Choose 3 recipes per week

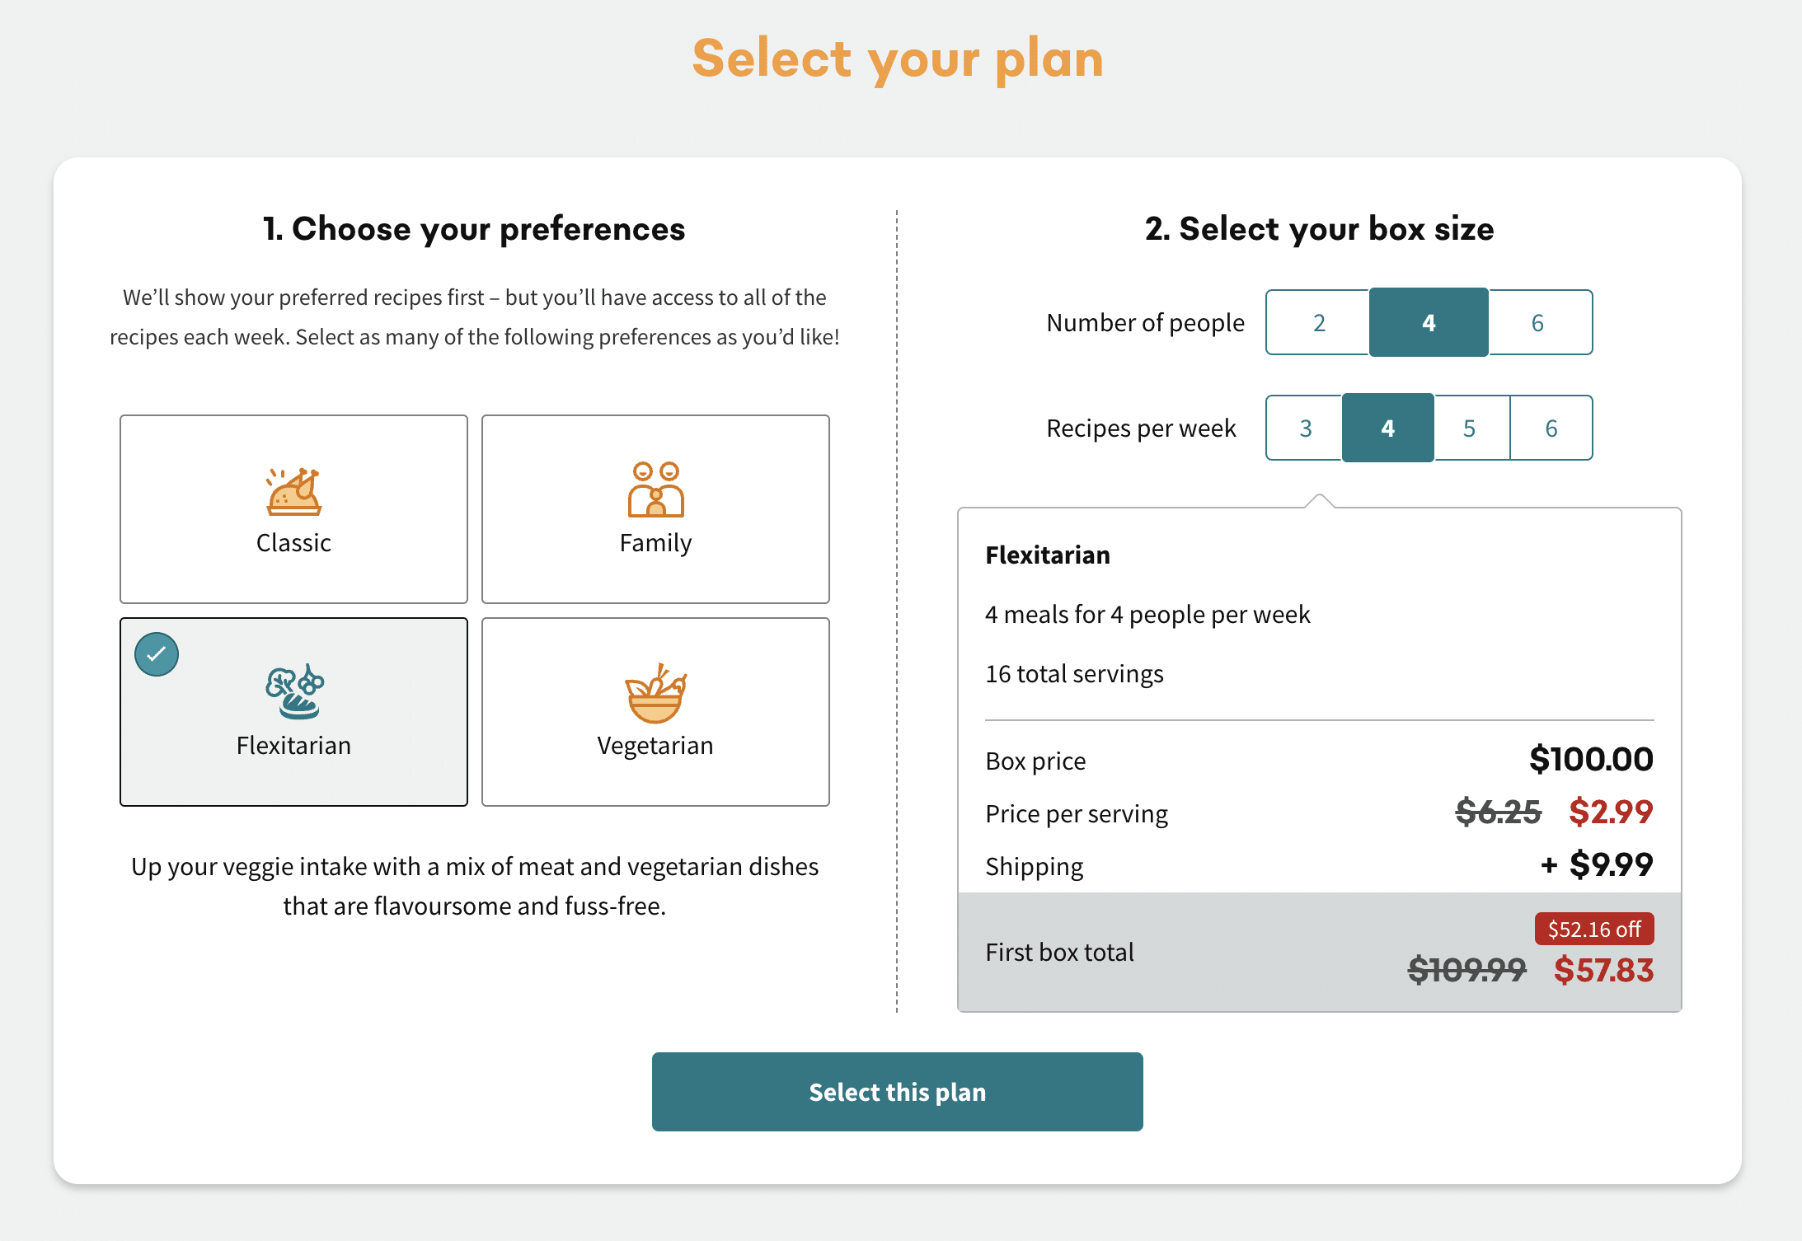click(1305, 428)
